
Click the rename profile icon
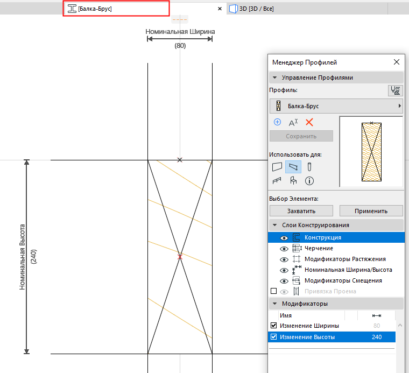[x=293, y=122]
